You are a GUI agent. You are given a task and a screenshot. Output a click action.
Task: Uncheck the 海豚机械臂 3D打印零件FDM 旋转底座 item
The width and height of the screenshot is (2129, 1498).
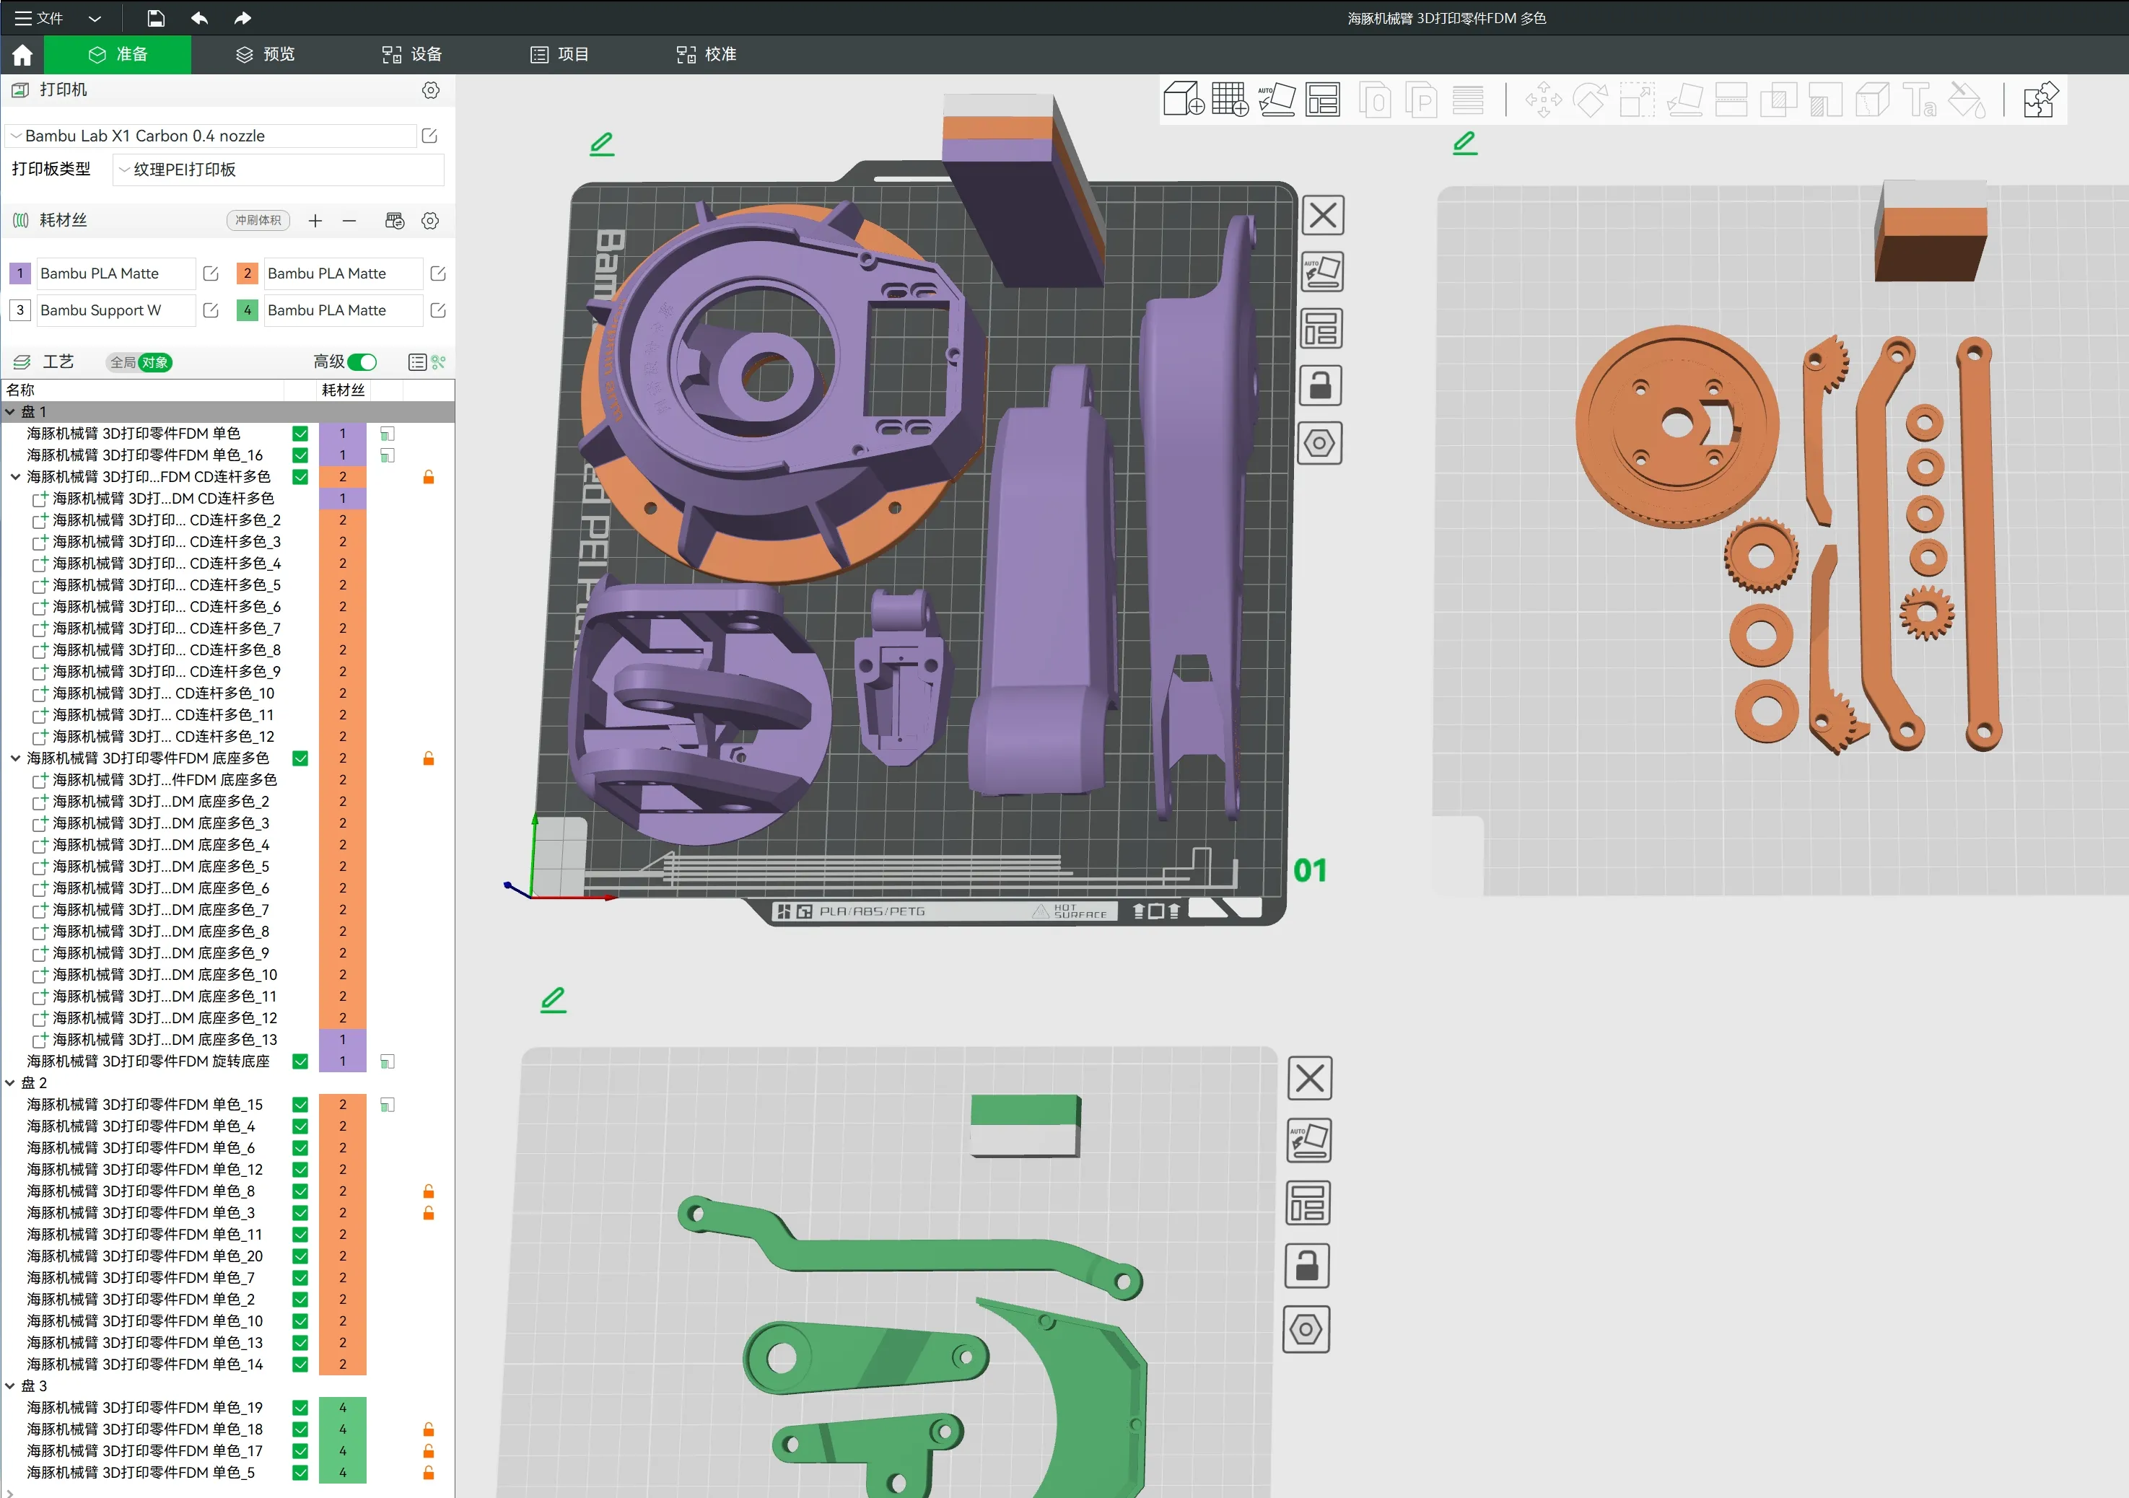coord(300,1061)
